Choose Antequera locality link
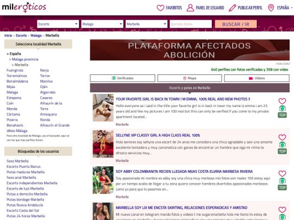Screen dimensions: 294x220 click(48, 114)
